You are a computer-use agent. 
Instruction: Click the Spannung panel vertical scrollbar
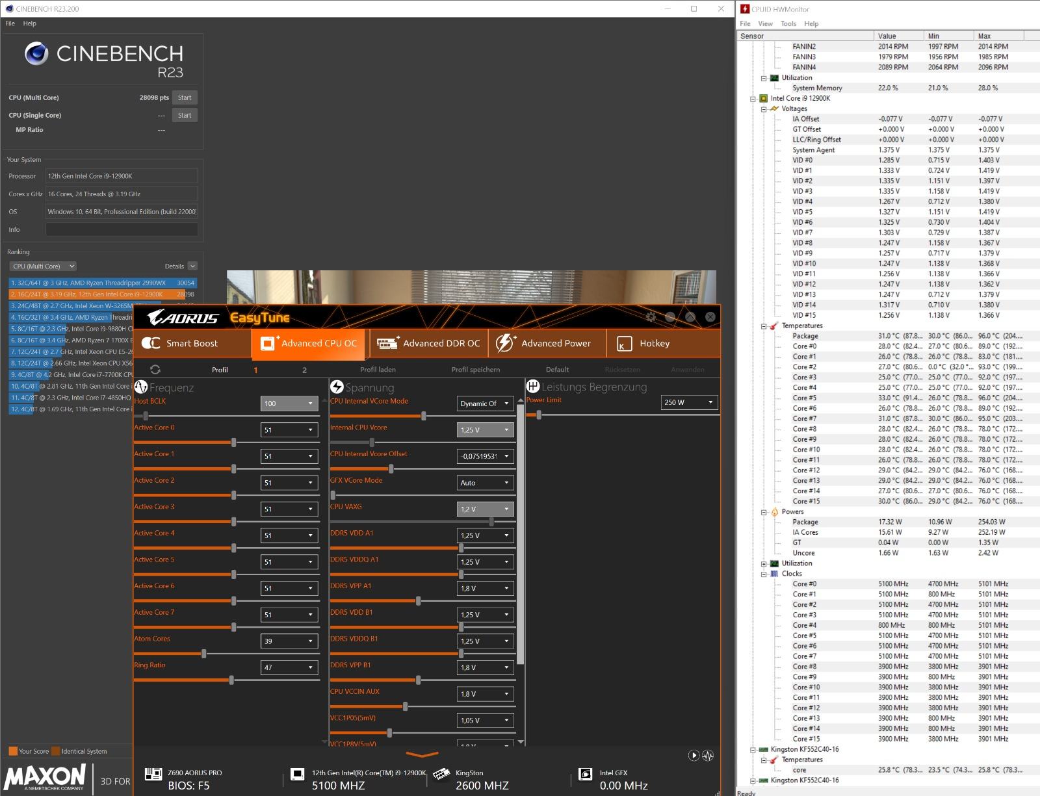pos(520,533)
